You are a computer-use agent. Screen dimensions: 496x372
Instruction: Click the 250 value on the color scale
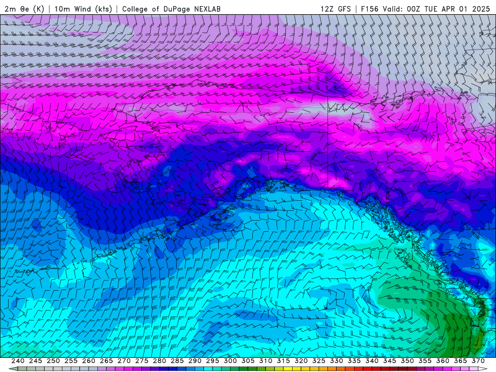pos(53,361)
